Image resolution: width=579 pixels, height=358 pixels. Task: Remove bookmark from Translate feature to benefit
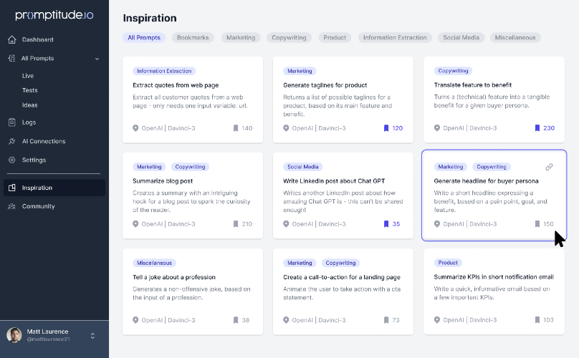coord(537,128)
